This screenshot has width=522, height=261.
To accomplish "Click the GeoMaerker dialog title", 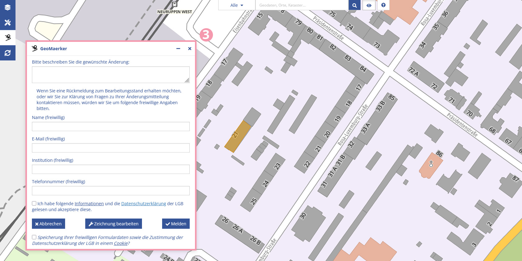I will pos(54,49).
